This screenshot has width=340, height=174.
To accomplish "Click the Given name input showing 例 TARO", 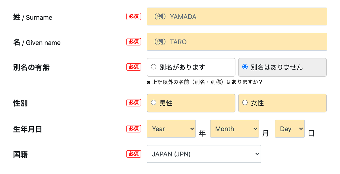I will click(237, 42).
